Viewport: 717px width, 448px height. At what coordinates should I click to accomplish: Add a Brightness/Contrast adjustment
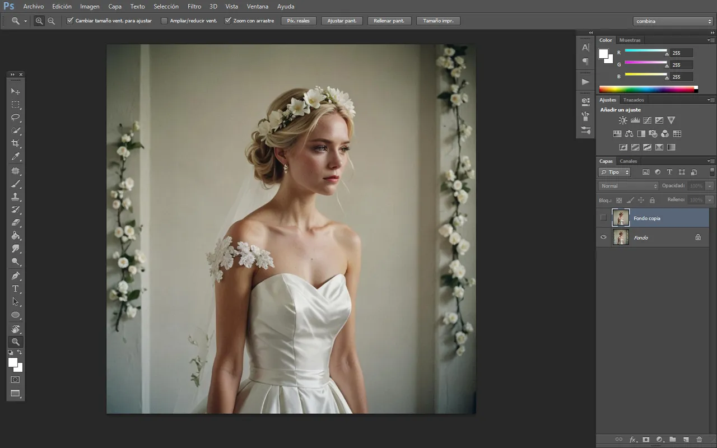tap(623, 120)
